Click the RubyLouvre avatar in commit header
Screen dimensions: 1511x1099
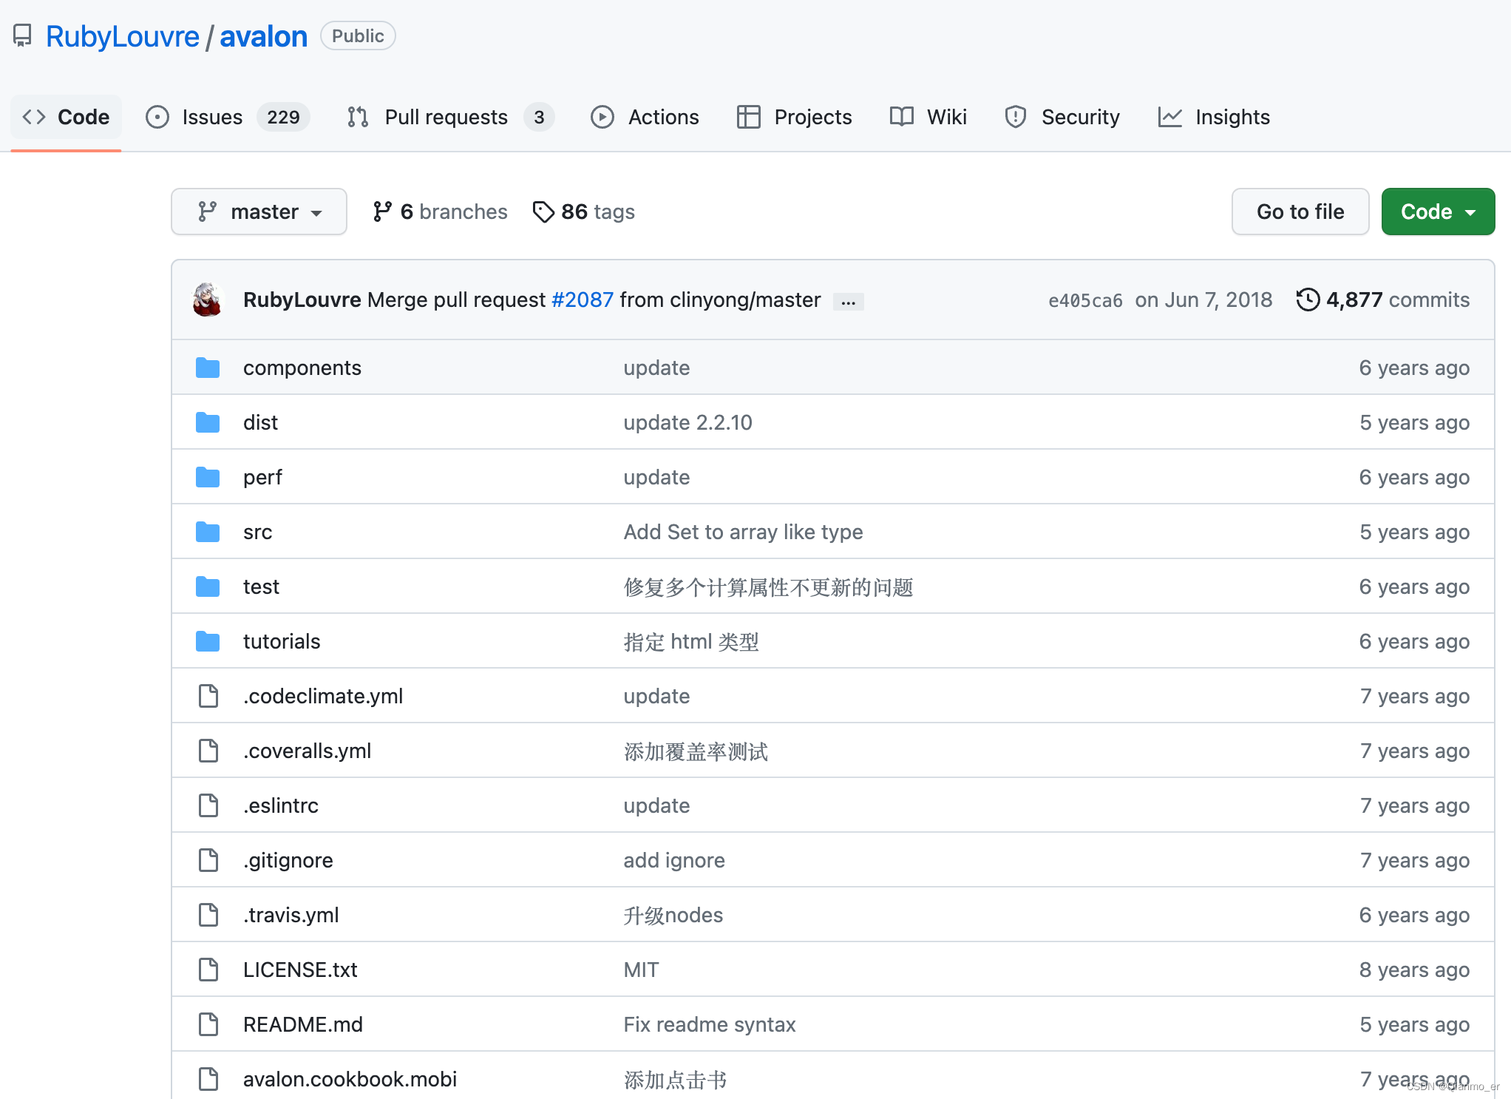point(208,300)
